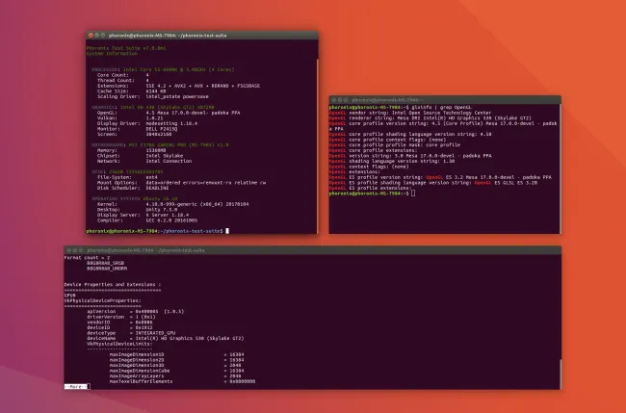This screenshot has height=413, width=626.
Task: Click the "Desktop: Unity 7.5.0" line
Action: (x=138, y=210)
